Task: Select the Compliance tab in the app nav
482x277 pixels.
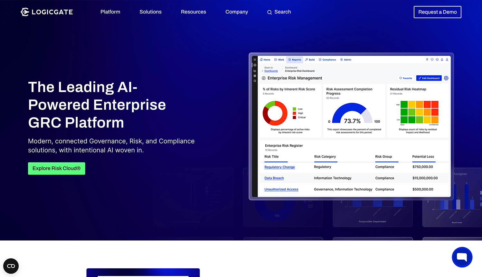Action: click(327, 60)
